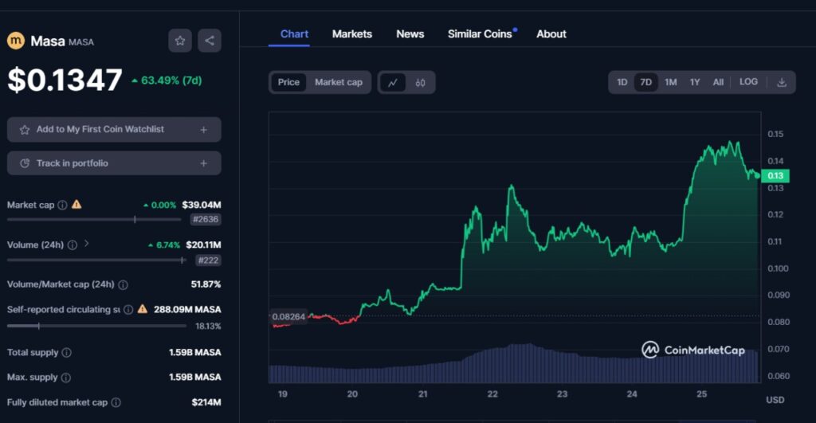The height and width of the screenshot is (423, 816).
Task: Click the 288.09M MASA supply value
Action: tap(187, 310)
